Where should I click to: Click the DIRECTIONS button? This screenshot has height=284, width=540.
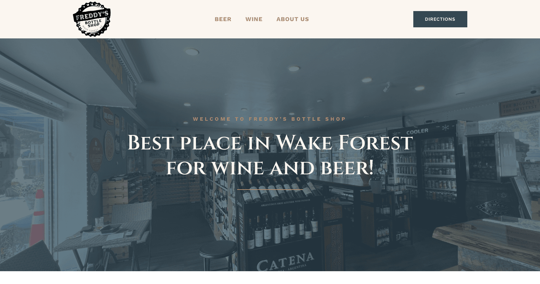point(440,19)
